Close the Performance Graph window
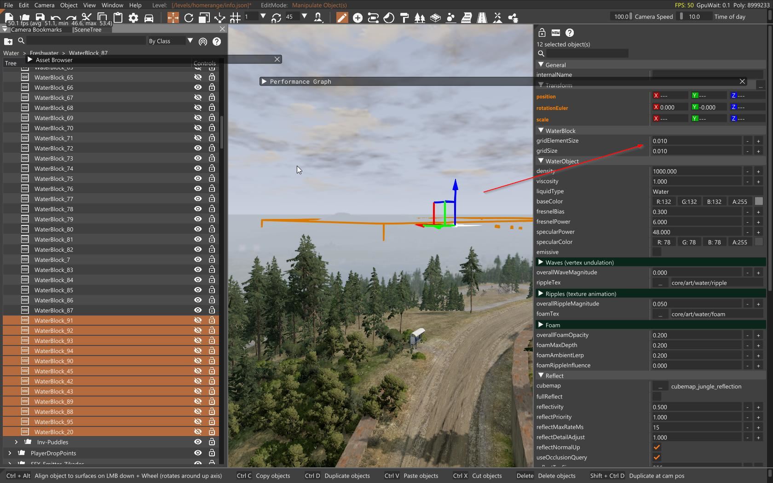 (742, 81)
